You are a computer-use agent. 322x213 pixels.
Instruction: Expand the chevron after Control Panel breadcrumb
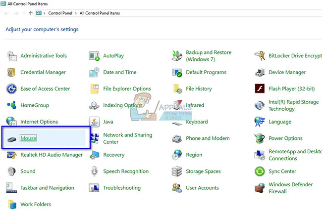pos(76,13)
